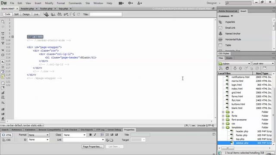Apply unordered list in Properties
Image resolution: width=276 pixels, height=155 pixels.
[x=103, y=135]
